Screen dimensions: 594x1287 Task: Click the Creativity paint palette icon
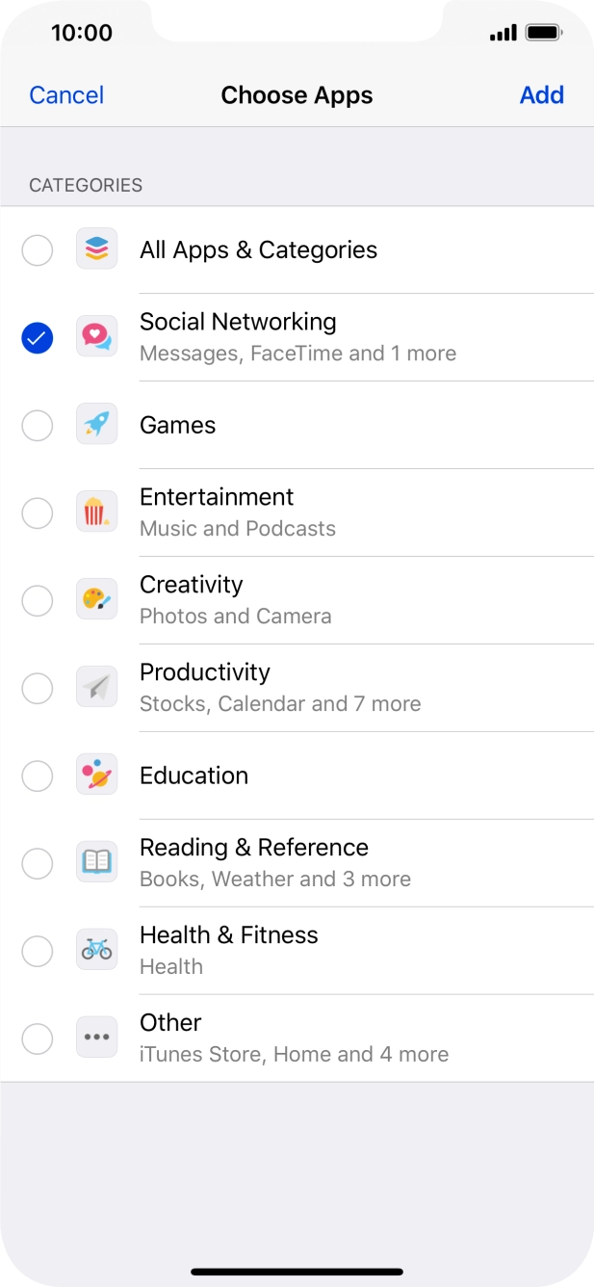tap(96, 600)
